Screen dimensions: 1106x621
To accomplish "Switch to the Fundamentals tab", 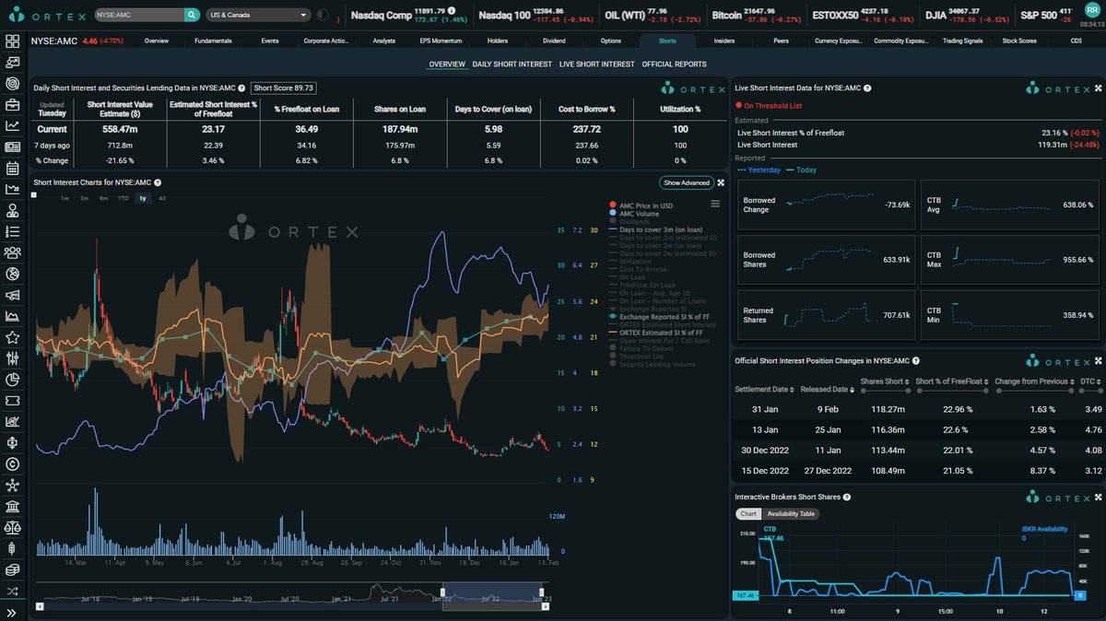I will [213, 41].
